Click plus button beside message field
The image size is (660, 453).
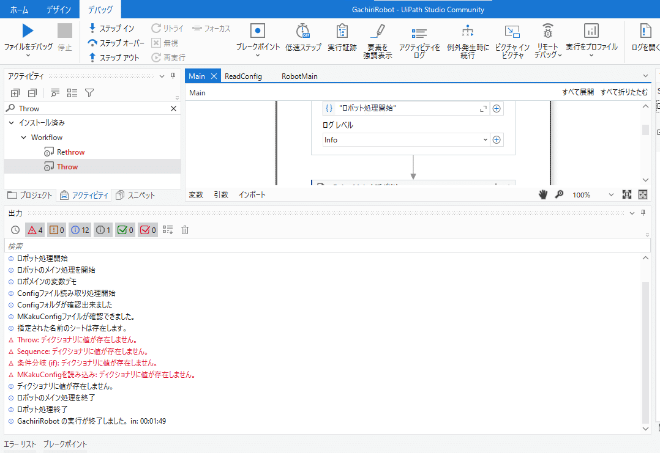[x=497, y=108]
